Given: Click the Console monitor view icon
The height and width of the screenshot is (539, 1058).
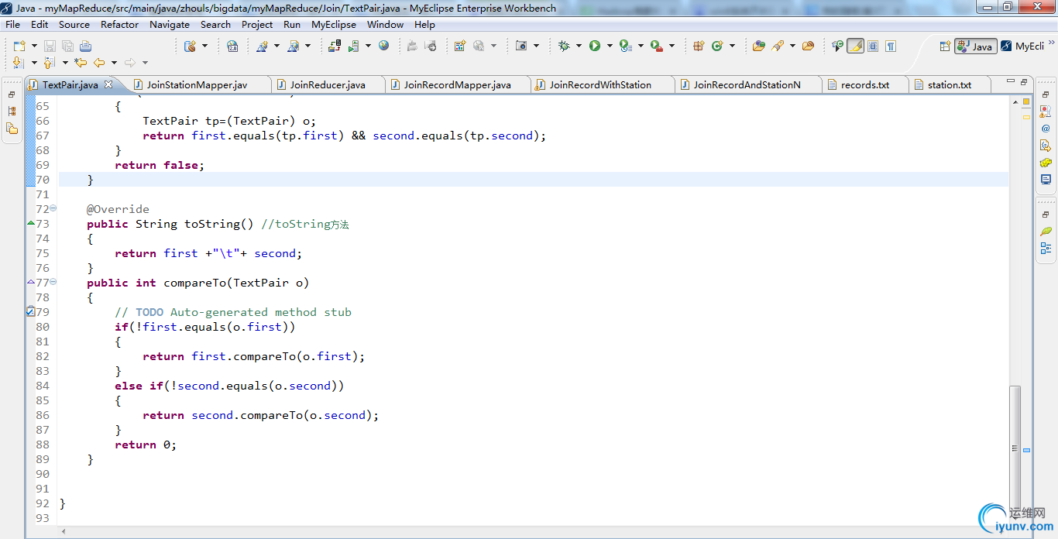Looking at the screenshot, I should coord(1046,180).
